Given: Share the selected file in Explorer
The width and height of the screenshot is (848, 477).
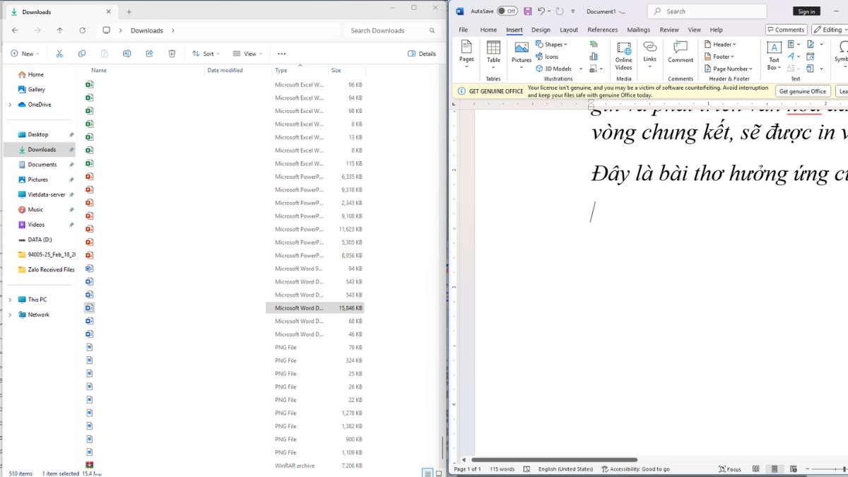Looking at the screenshot, I should point(149,54).
